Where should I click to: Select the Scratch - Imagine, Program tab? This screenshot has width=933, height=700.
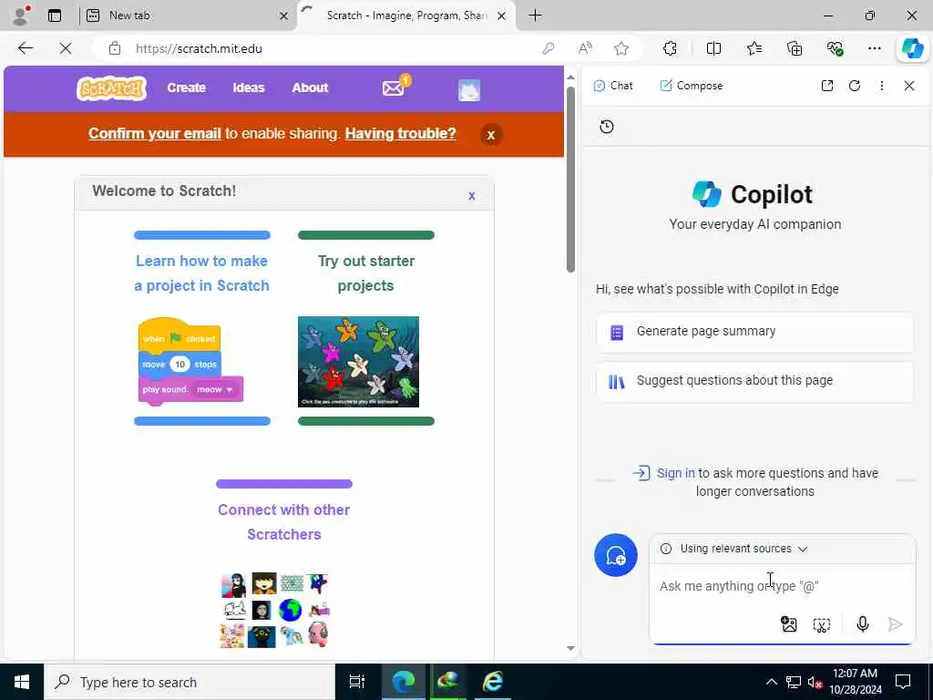click(x=406, y=16)
